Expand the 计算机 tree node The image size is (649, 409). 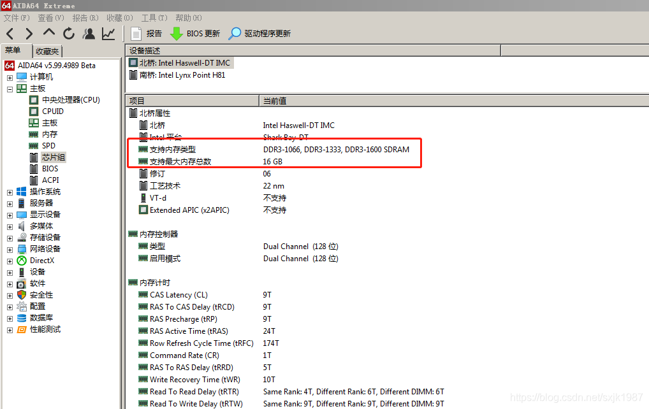coord(10,78)
